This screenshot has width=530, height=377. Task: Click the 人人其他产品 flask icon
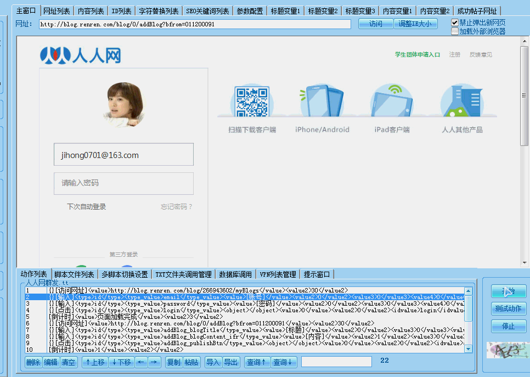(462, 101)
